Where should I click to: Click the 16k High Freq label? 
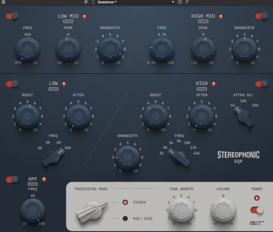click(196, 153)
